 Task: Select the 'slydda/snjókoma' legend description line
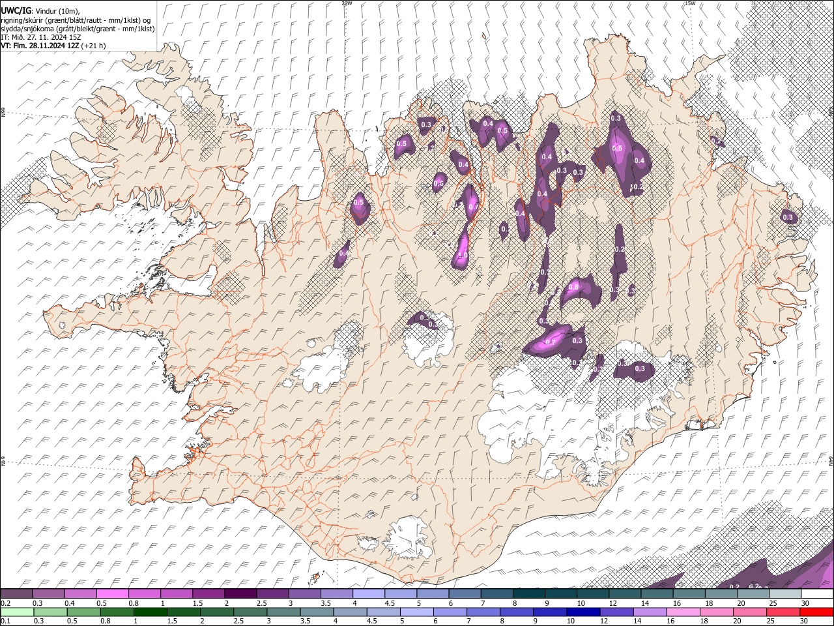click(x=78, y=28)
